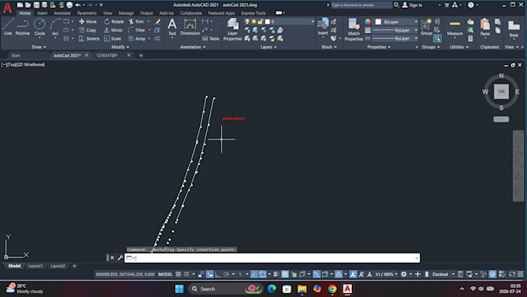Screen dimensions: 527x297
Task: Open the Start tab
Action: [x=15, y=55]
